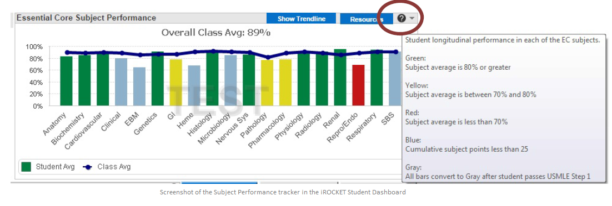Screen dimensions: 612x206
Task: Select the yellow GI bar
Action: (x=176, y=83)
